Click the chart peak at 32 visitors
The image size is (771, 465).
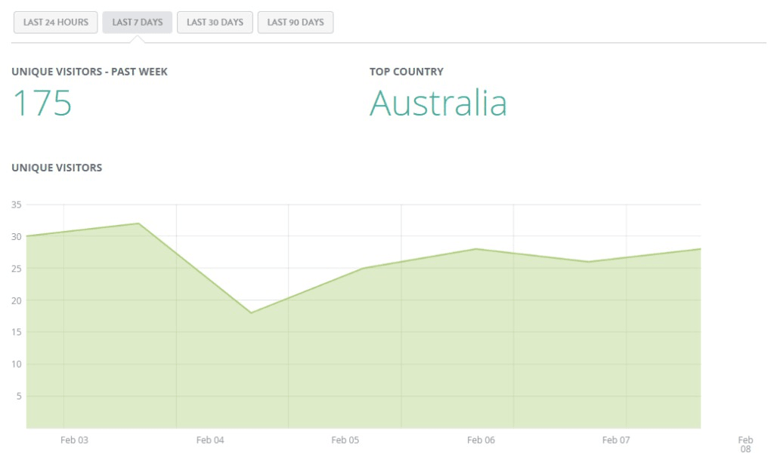(x=138, y=223)
